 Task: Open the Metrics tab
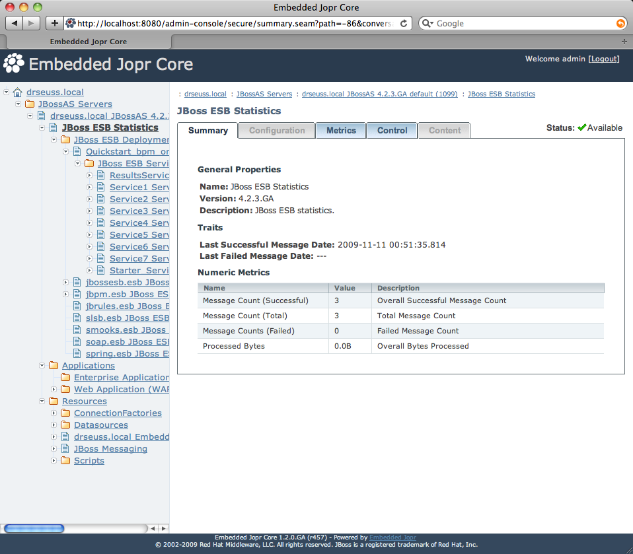pos(341,131)
